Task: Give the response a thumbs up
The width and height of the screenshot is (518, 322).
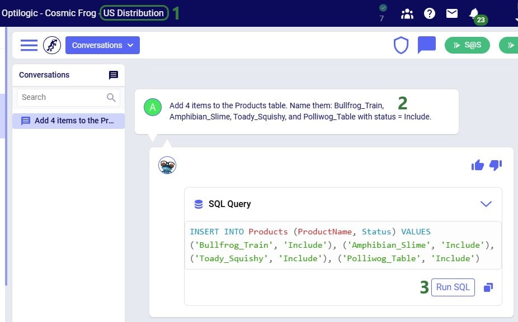Action: pyautogui.click(x=478, y=165)
